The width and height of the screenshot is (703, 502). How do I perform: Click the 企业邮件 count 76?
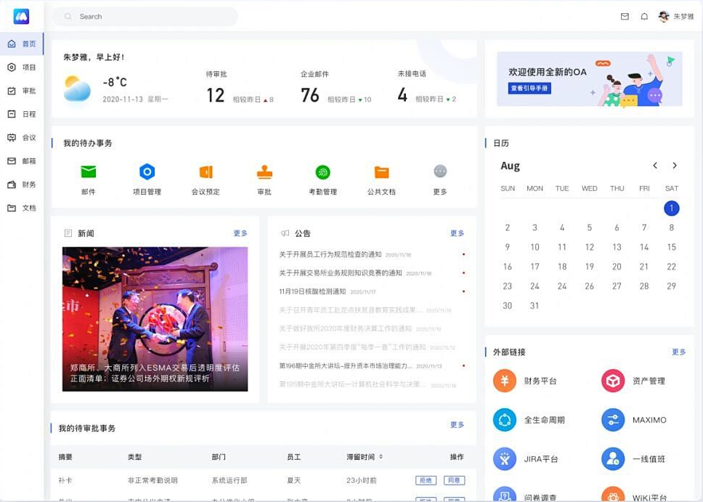coord(310,95)
